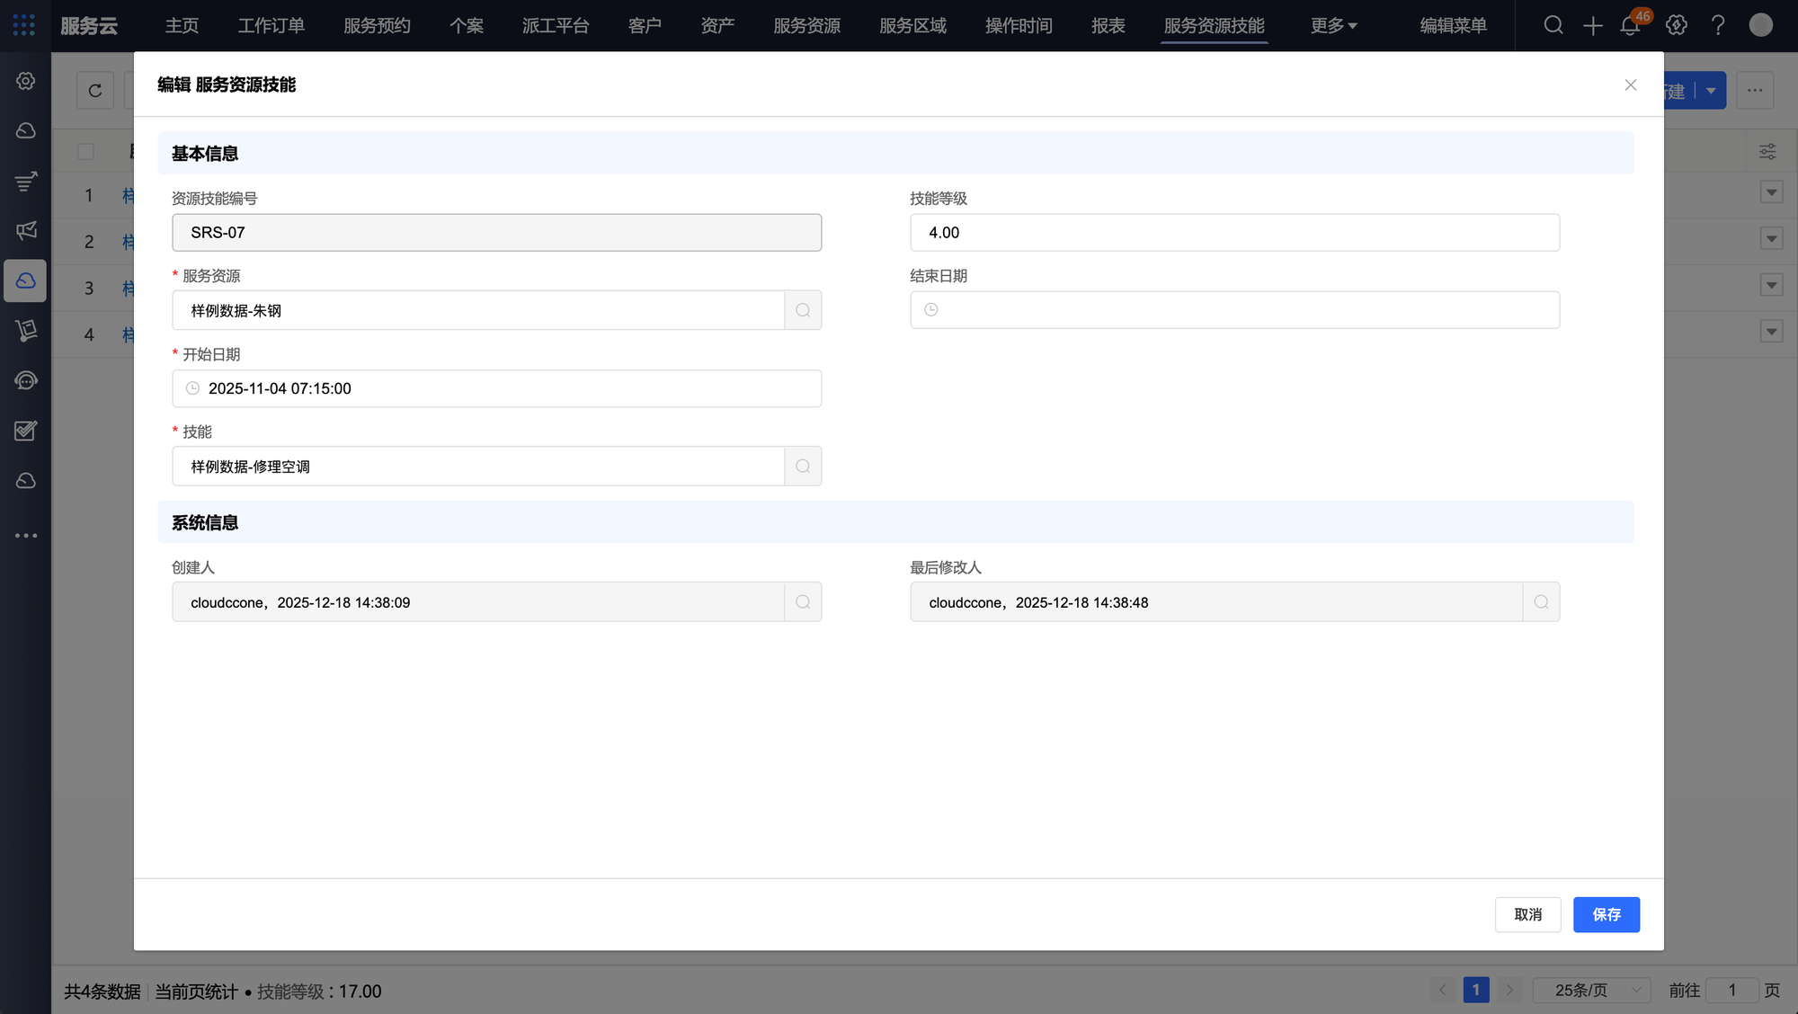Click the 取消 button
This screenshot has height=1014, width=1798.
(x=1527, y=914)
